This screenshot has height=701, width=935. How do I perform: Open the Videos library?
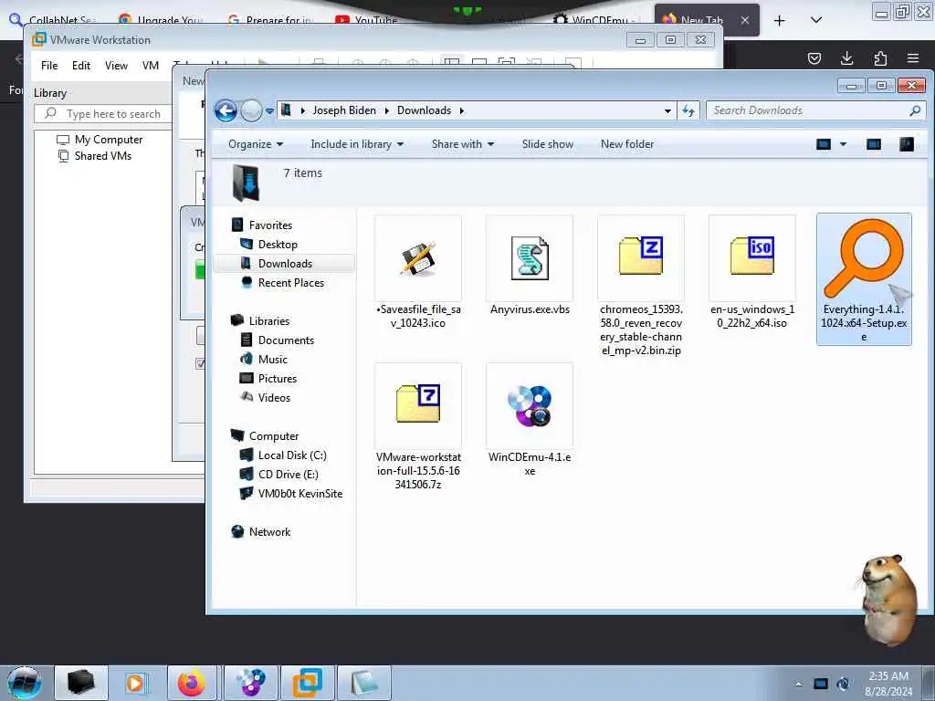point(274,398)
